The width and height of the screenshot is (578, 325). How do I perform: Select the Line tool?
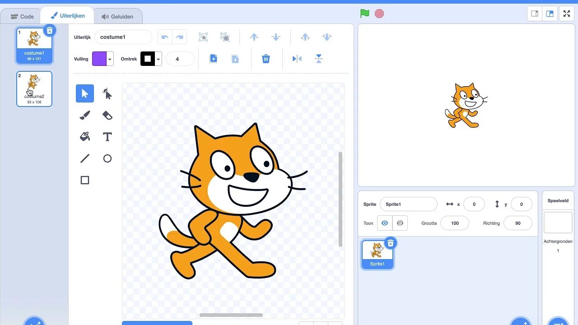(x=85, y=158)
